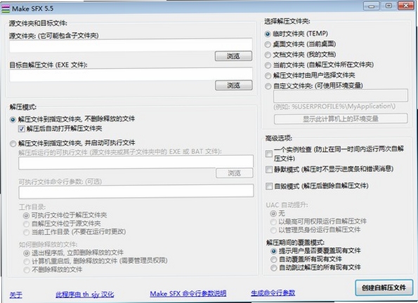Select 临时文件夹 (TEMP) radio option

268,34
